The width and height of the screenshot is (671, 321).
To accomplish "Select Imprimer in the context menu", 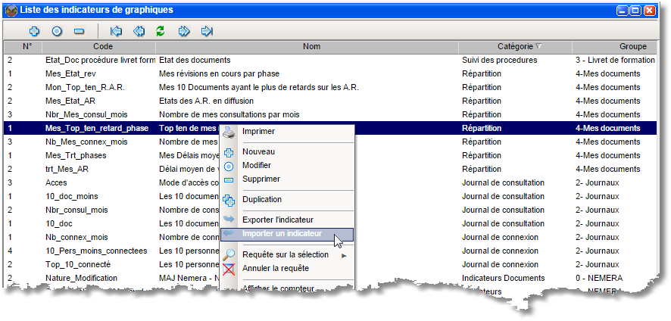I will tap(258, 131).
